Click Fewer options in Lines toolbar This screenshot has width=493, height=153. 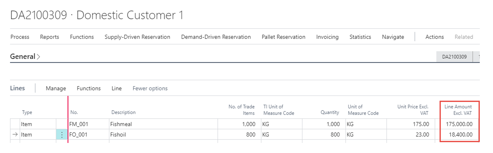click(150, 88)
